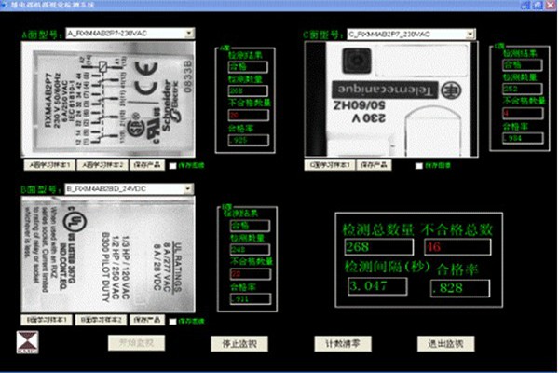Click the hourglass-shaped logo icon
559x373 pixels.
(27, 342)
